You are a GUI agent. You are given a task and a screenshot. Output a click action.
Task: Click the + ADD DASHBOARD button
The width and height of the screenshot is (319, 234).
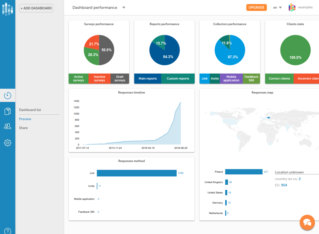pyautogui.click(x=36, y=8)
